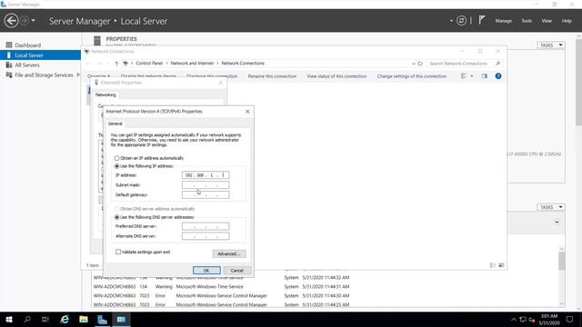The height and width of the screenshot is (327, 582).
Task: Click the Default gateway field
Action: [x=206, y=195]
